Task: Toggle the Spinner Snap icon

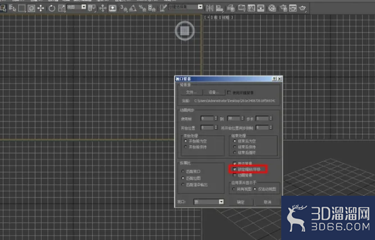Action: pos(152,8)
